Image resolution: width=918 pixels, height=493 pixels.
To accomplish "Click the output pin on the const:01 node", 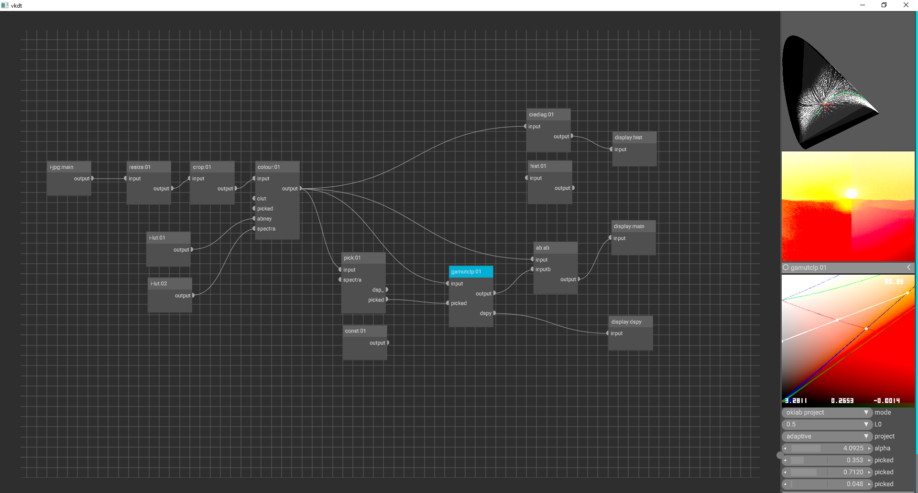I will (x=389, y=343).
